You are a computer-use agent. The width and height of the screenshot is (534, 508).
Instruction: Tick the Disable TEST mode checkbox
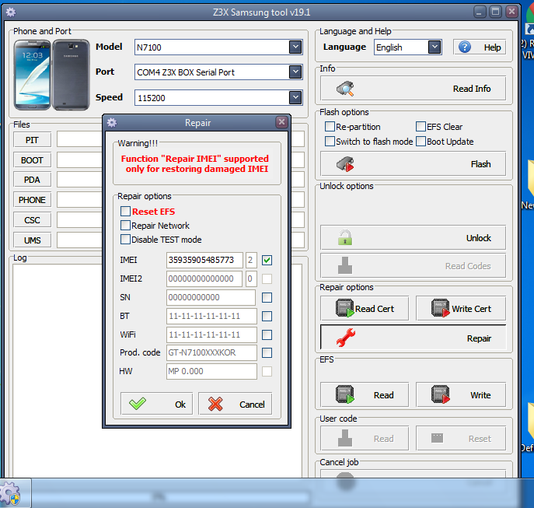(x=125, y=240)
